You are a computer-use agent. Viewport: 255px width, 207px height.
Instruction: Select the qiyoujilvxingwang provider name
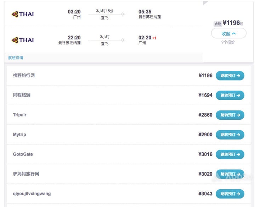coord(32,194)
